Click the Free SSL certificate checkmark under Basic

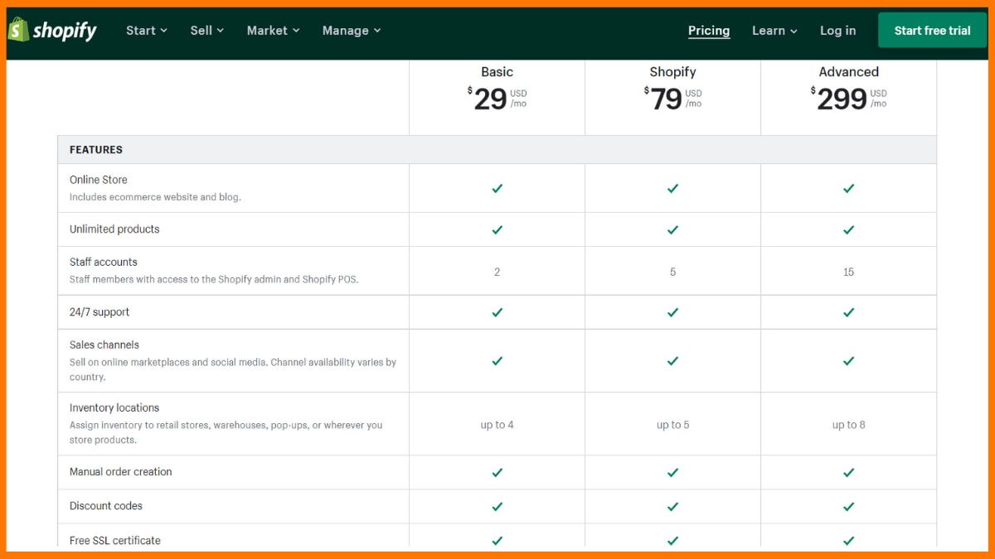coord(497,540)
